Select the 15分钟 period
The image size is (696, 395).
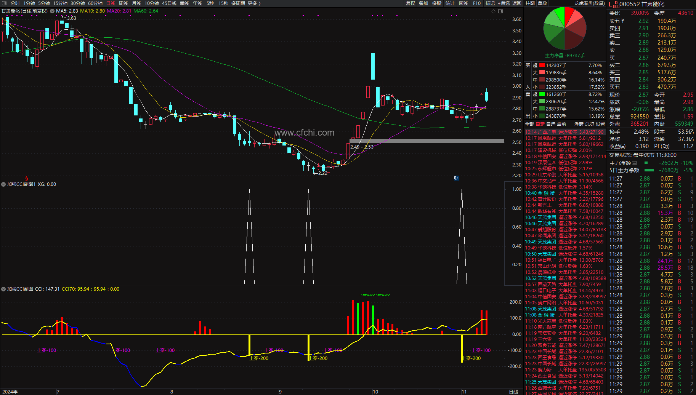click(x=60, y=3)
